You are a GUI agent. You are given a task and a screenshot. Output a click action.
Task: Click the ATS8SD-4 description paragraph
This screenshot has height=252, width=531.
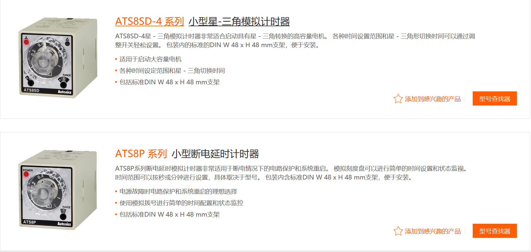click(295, 41)
